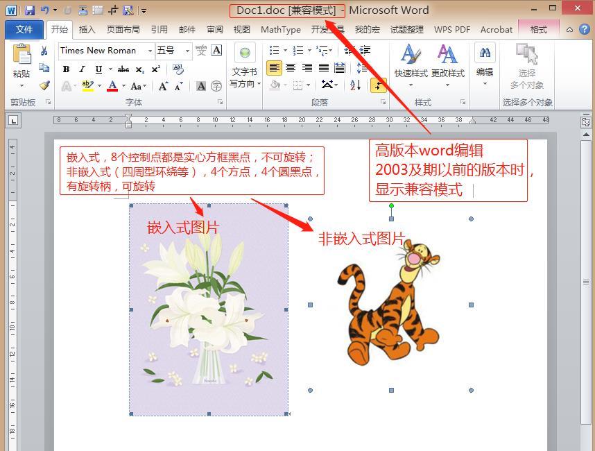Image resolution: width=595 pixels, height=451 pixels.
Task: Apply bold formatting with the B icon
Action: (x=67, y=69)
